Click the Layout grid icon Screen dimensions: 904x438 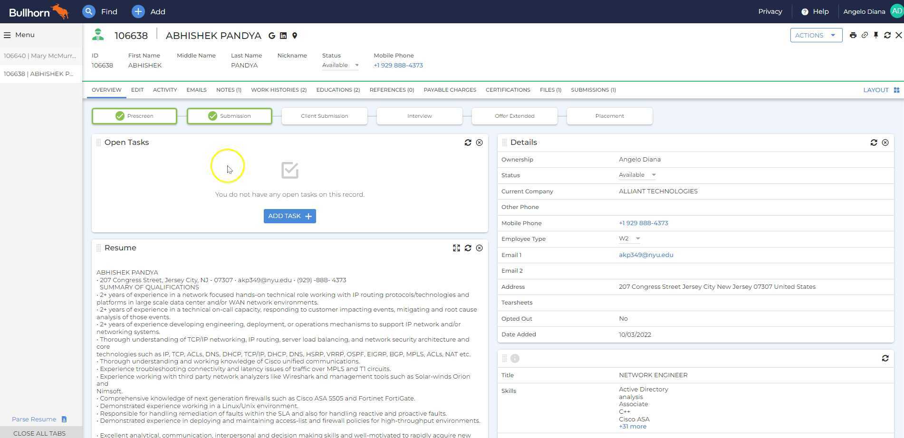click(896, 90)
